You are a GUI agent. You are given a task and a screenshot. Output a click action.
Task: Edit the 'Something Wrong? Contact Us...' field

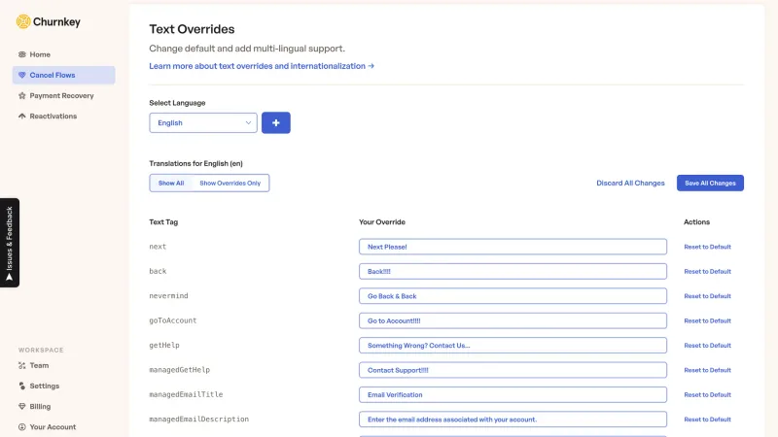[x=513, y=346]
